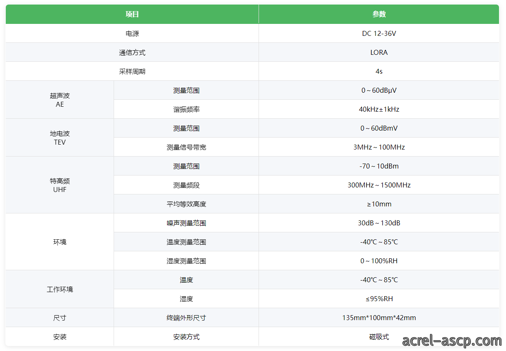The image size is (506, 351).
Task: Click the 平均等效高度 label
Action: [x=186, y=204]
